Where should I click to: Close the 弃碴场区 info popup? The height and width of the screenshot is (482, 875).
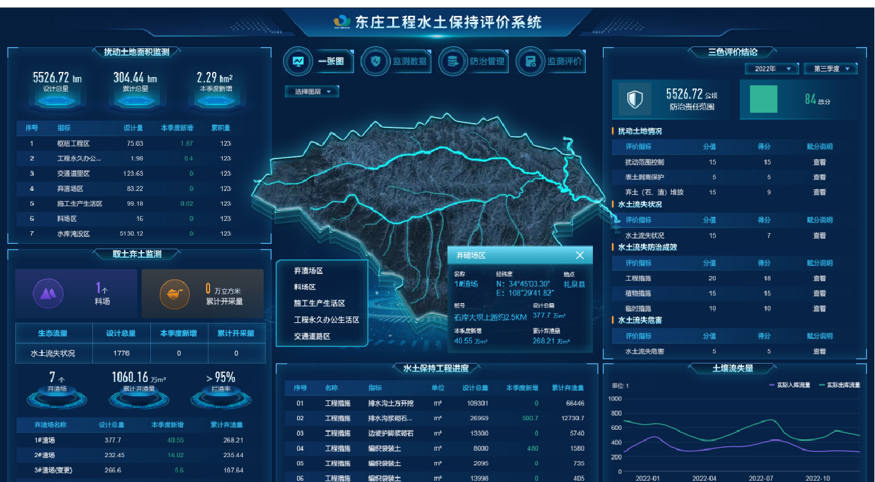click(580, 255)
